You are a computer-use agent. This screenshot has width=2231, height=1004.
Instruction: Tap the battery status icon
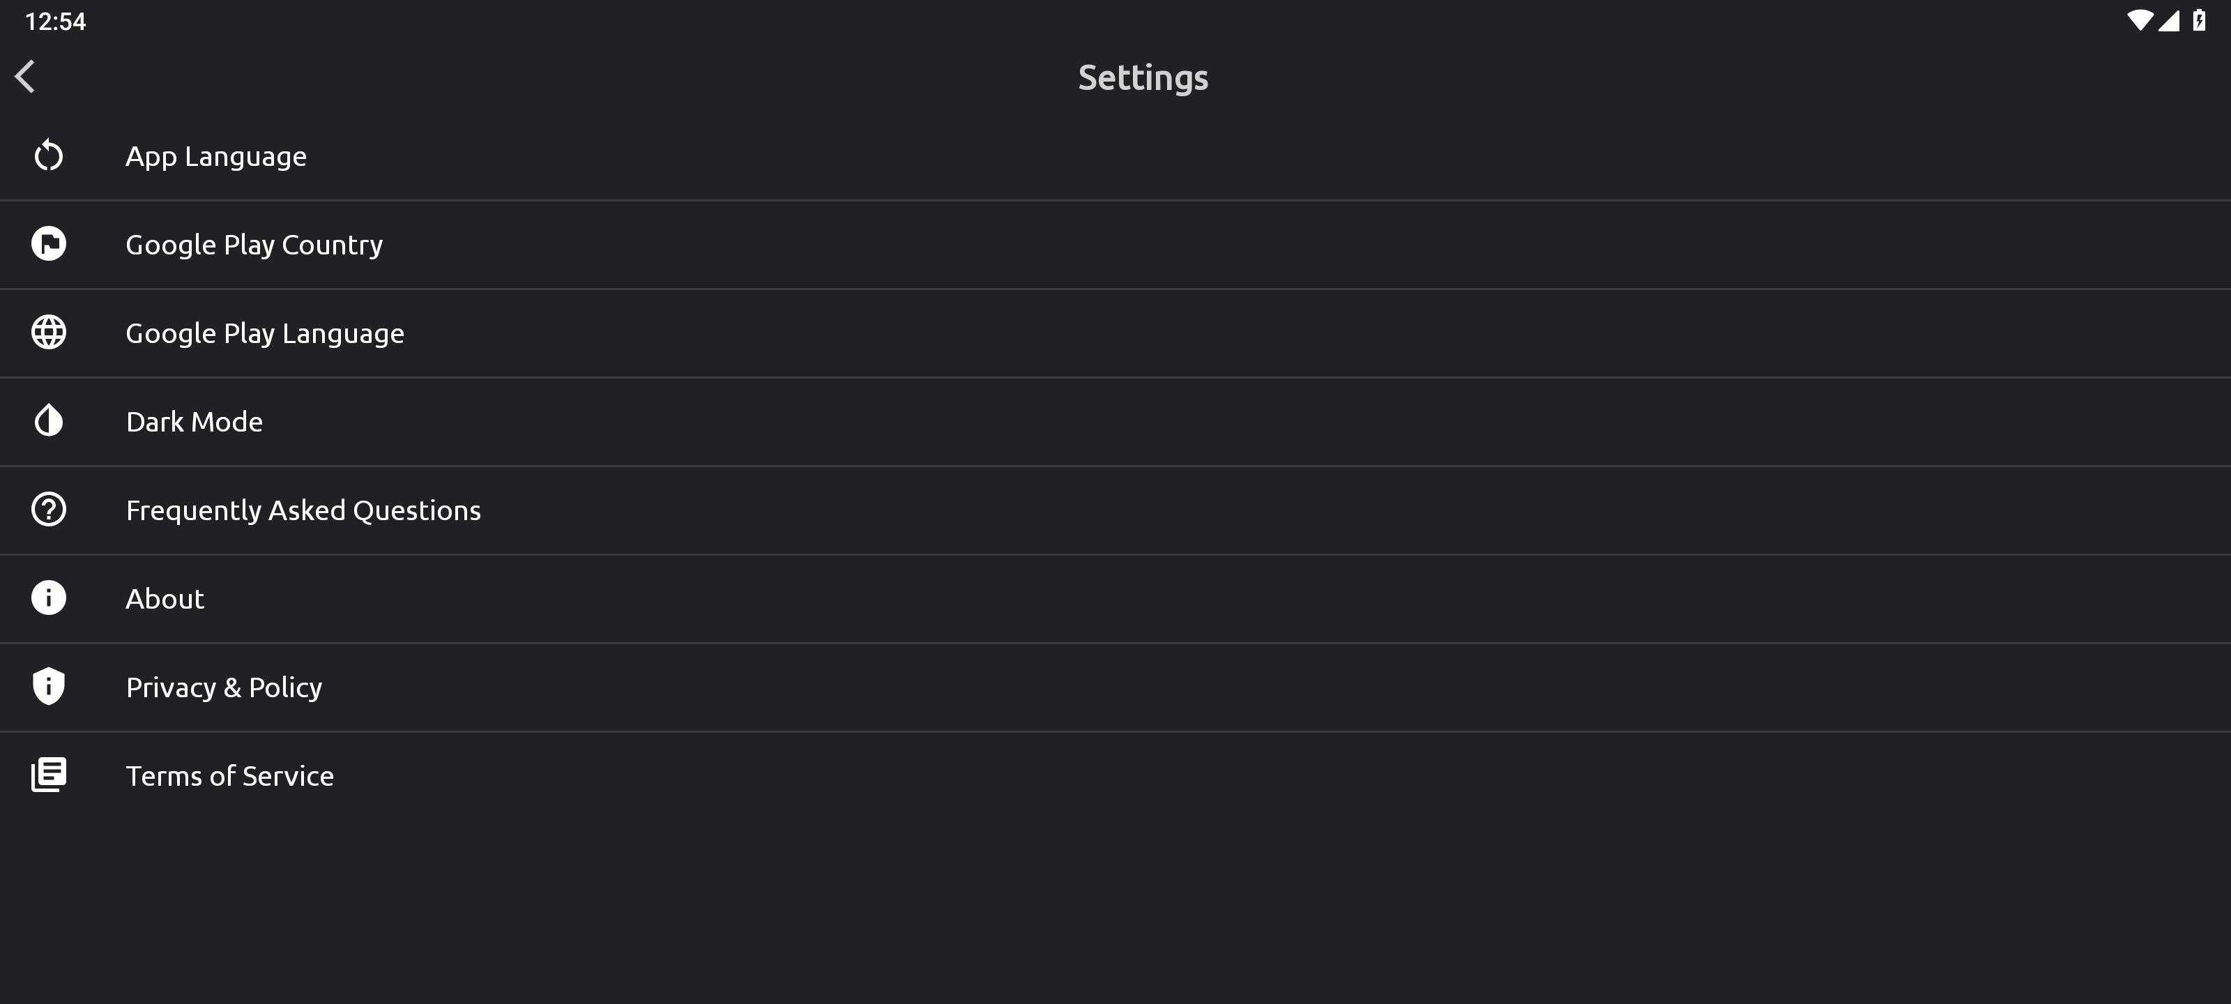(2199, 21)
